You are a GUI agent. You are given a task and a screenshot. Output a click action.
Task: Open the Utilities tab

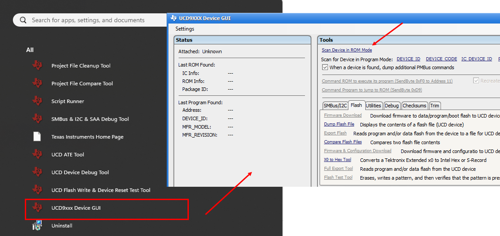tap(373, 106)
